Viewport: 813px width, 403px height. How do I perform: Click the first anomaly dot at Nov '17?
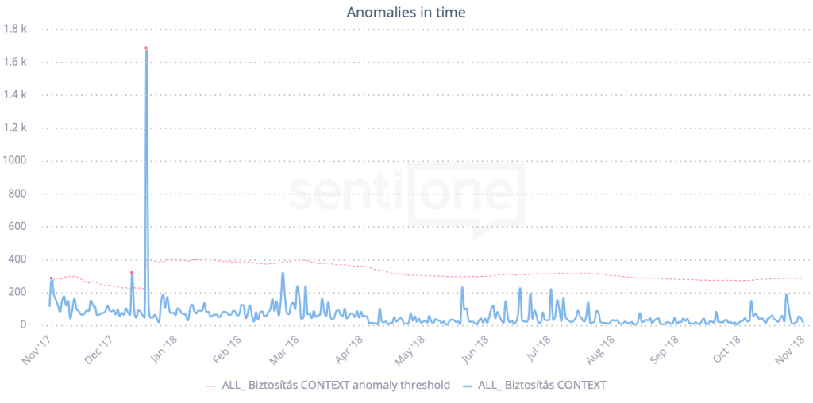point(52,278)
